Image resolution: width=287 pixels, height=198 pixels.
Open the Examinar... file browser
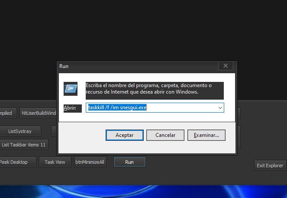click(206, 135)
